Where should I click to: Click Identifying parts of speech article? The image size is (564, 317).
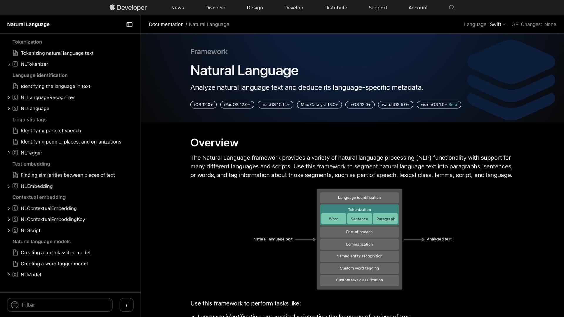51,131
